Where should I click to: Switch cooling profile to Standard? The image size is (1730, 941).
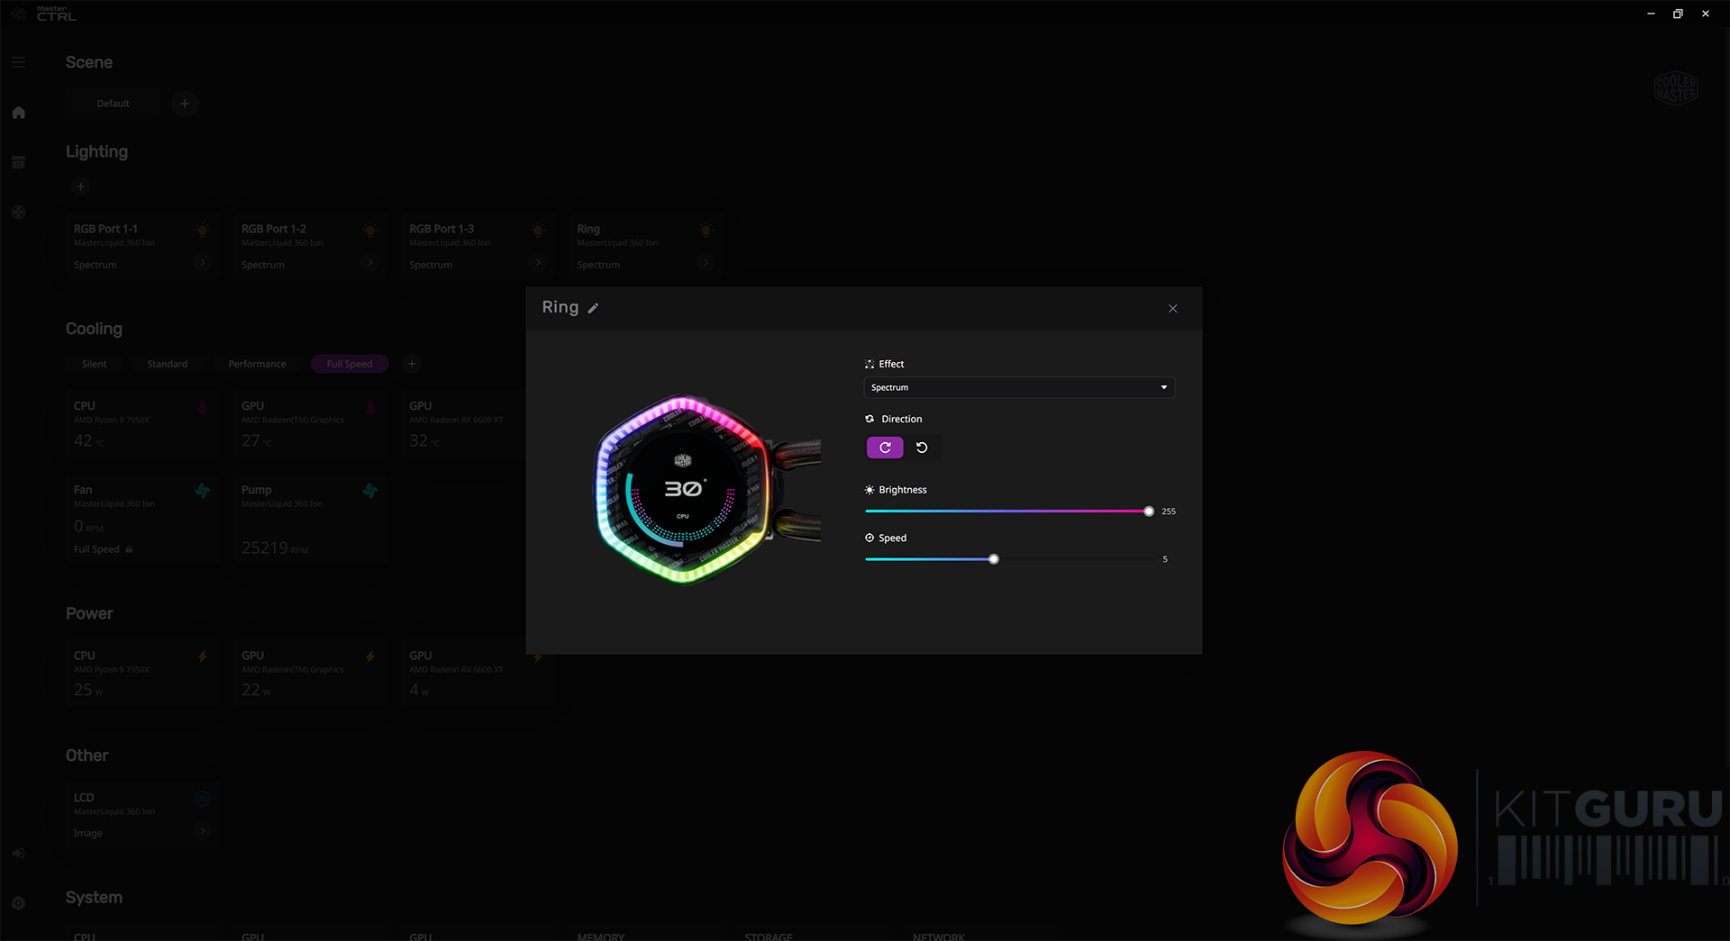click(168, 364)
